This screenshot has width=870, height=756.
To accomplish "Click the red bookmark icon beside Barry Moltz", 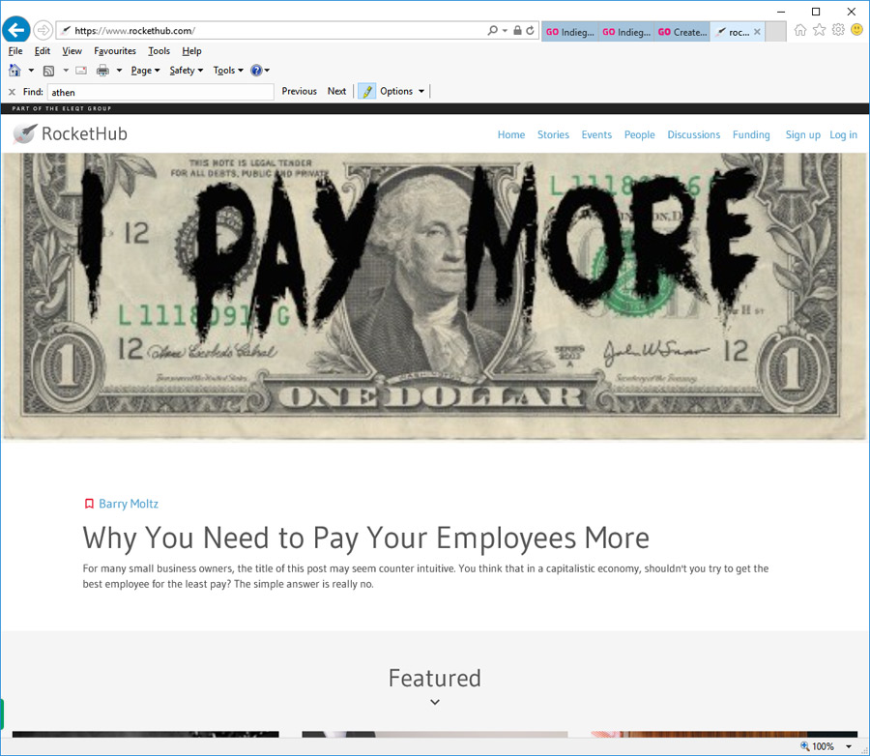I will (89, 504).
